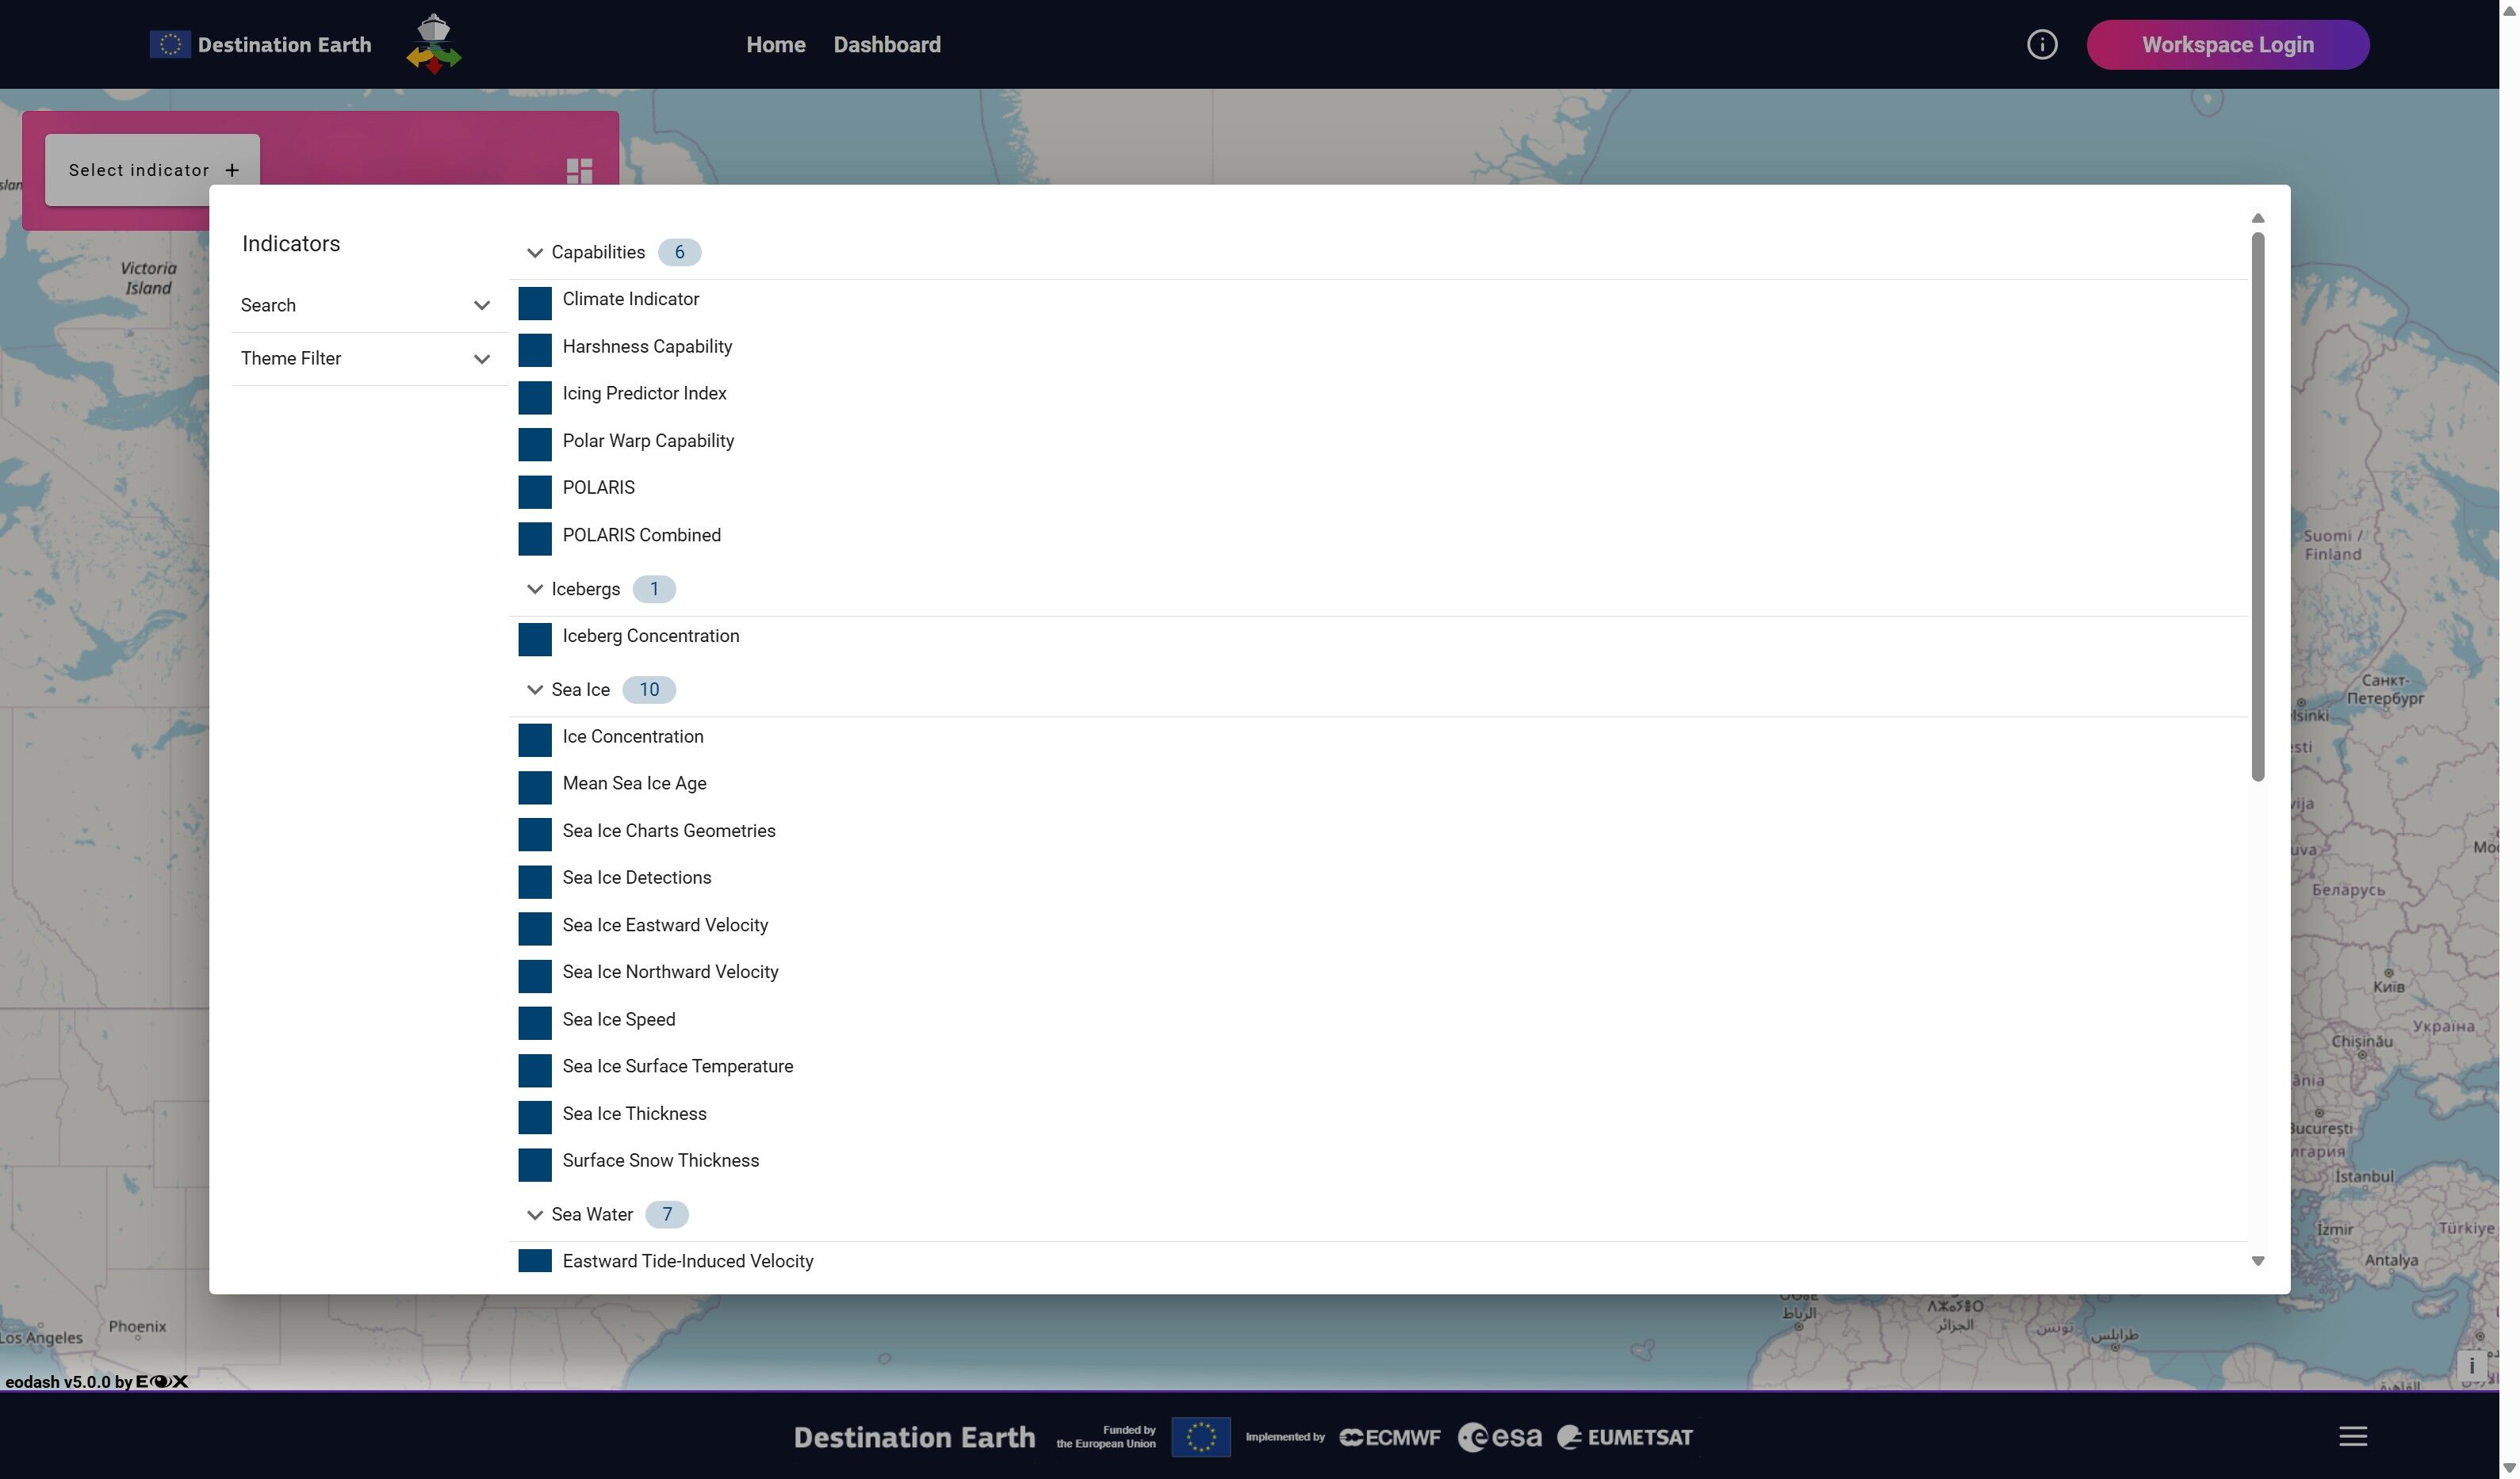The width and height of the screenshot is (2520, 1479).
Task: Collapse the Icebergs group chevron
Action: [x=535, y=590]
